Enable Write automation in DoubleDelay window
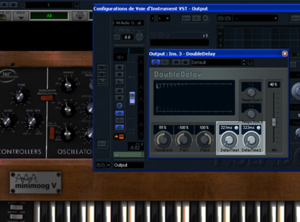 click(185, 62)
